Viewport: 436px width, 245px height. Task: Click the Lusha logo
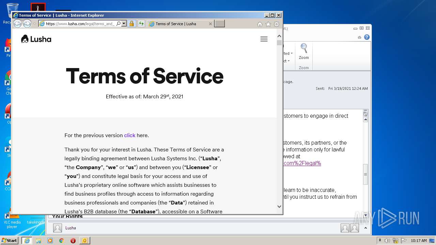point(36,39)
